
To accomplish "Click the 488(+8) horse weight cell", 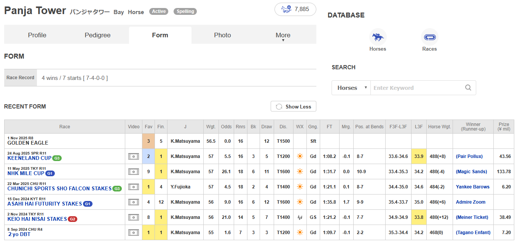I will (x=439, y=156).
